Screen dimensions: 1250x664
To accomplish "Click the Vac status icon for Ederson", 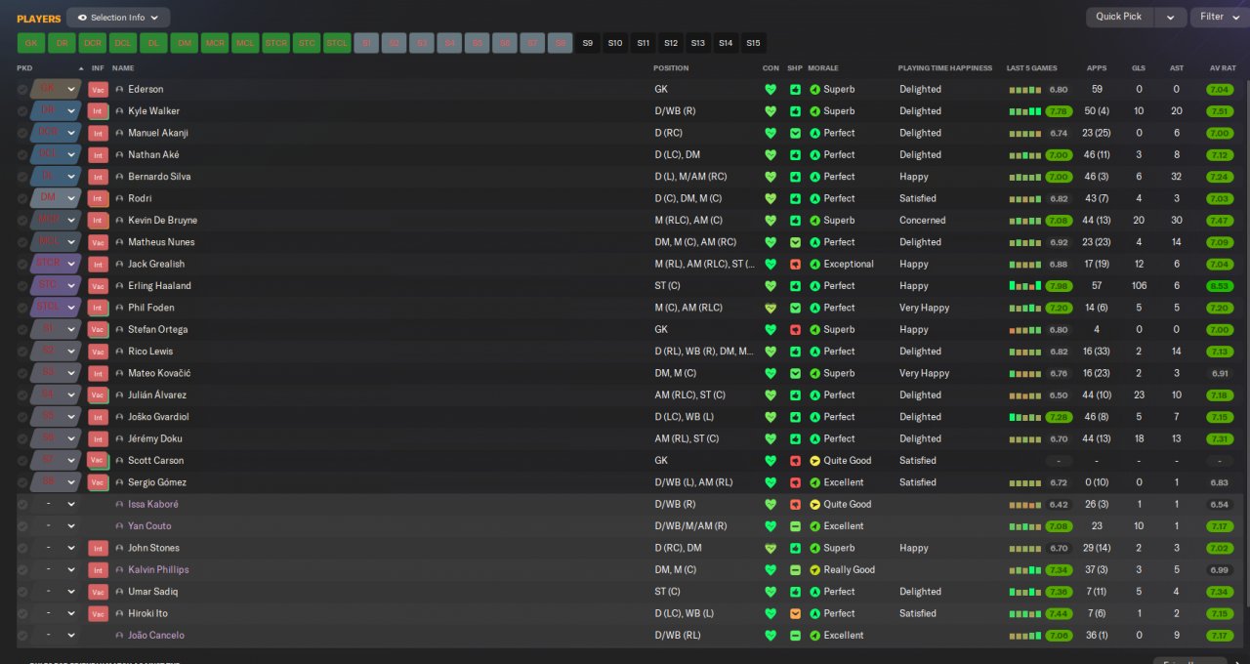I will pyautogui.click(x=98, y=89).
